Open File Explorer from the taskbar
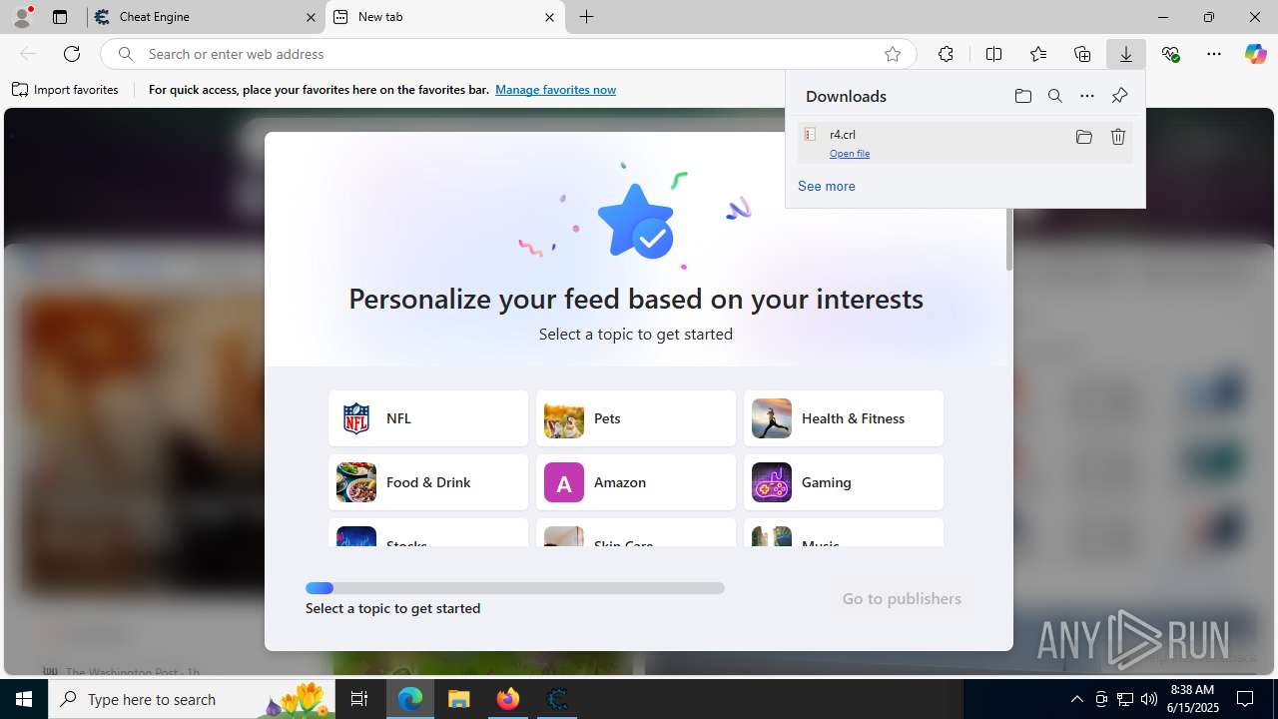Image resolution: width=1278 pixels, height=719 pixels. pyautogui.click(x=459, y=699)
